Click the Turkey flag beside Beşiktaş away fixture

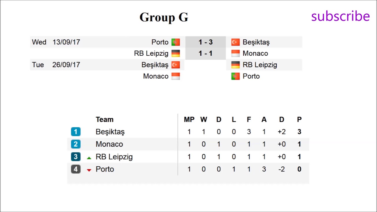pyautogui.click(x=235, y=42)
